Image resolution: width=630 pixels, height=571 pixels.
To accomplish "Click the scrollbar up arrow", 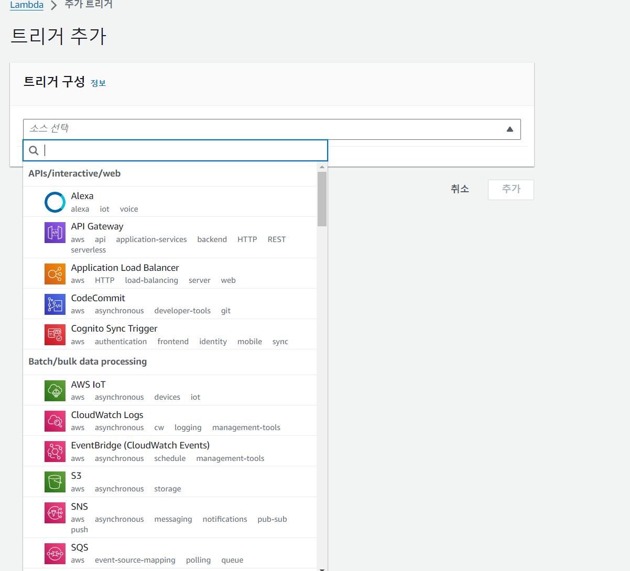I will coord(322,167).
